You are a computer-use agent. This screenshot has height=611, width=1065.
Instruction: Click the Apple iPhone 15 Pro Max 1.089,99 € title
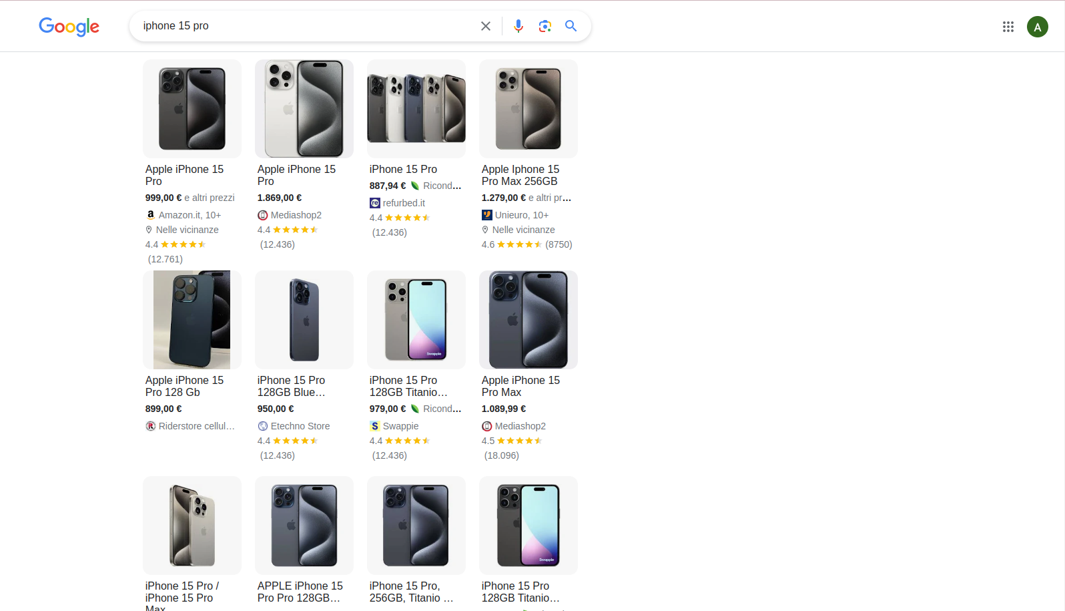(x=520, y=386)
